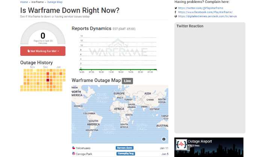
Task: Select the Canoga Park report row text
Action: coord(84,154)
